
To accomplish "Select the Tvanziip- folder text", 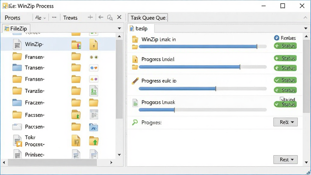I will click(35, 91).
